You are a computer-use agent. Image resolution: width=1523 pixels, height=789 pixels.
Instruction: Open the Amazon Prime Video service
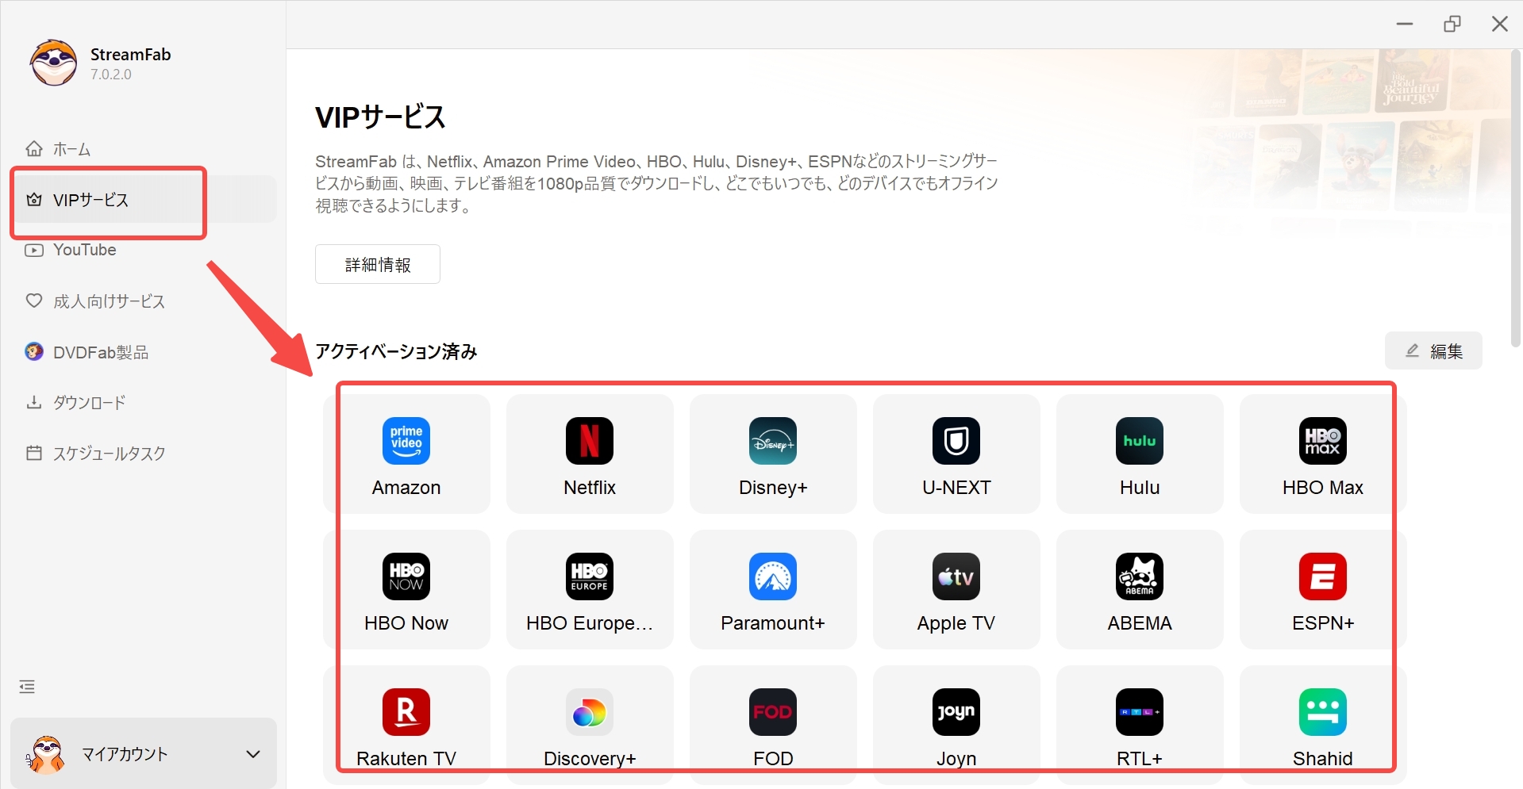click(x=406, y=454)
